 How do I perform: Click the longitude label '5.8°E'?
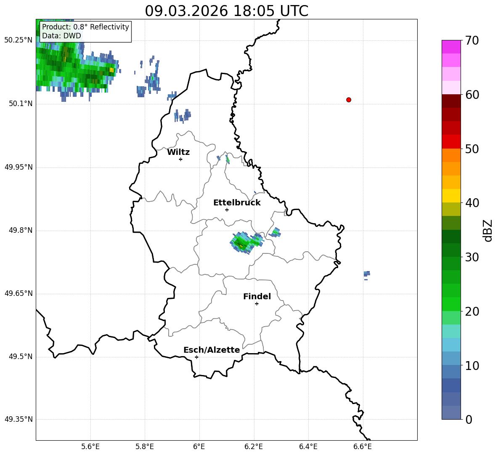(x=145, y=447)
